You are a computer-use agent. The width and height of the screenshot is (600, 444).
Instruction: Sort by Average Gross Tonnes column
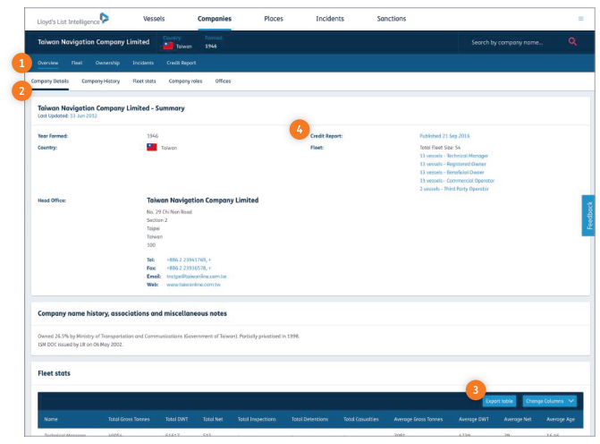pyautogui.click(x=418, y=420)
